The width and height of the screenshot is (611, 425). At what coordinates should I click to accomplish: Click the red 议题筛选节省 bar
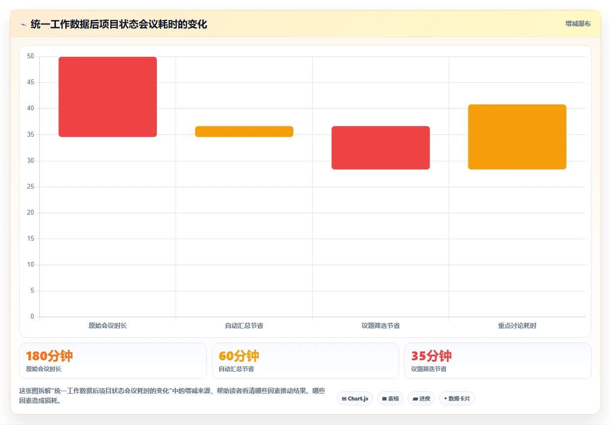coord(381,148)
